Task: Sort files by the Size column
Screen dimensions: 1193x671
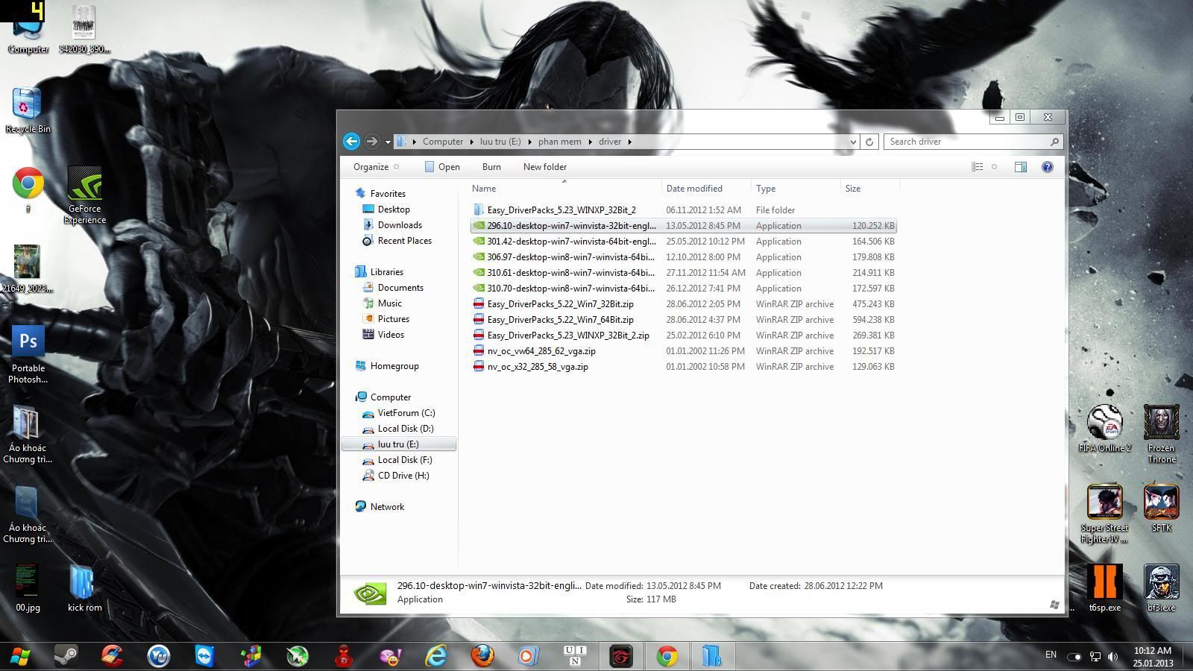Action: tap(869, 189)
